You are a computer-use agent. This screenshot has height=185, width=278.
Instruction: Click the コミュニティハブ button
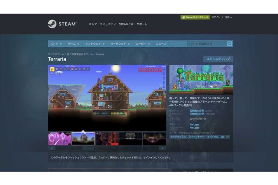(x=218, y=59)
